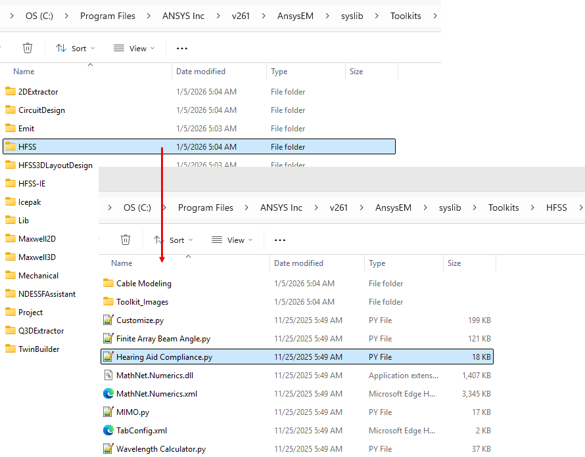
Task: Sort by Name column in HFSS window
Action: pyautogui.click(x=122, y=263)
